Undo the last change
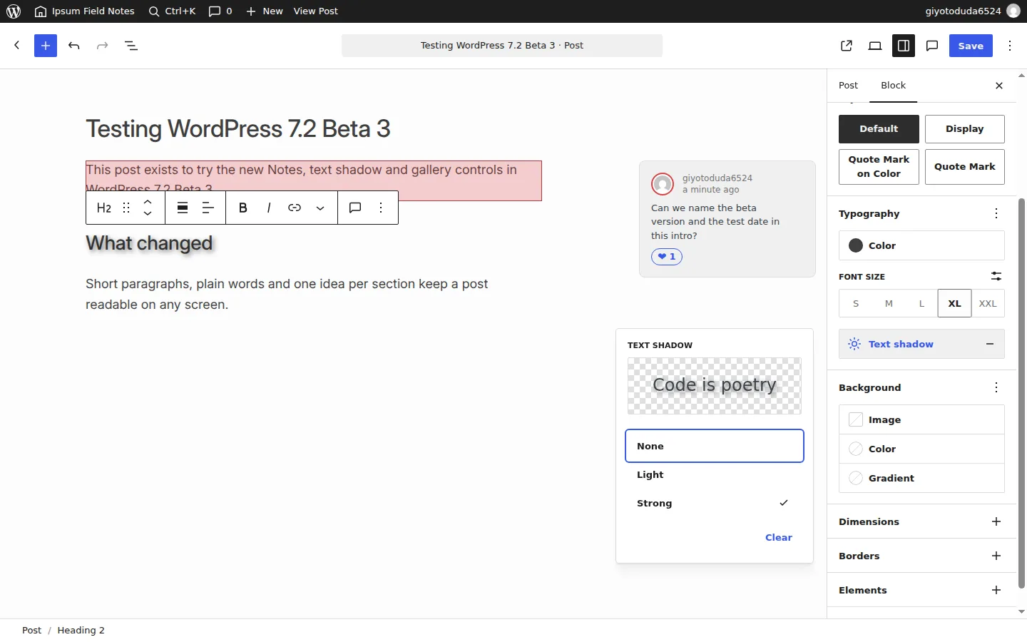 [x=74, y=46]
